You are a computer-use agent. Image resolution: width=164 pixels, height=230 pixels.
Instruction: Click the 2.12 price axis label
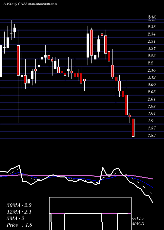coord(152,78)
